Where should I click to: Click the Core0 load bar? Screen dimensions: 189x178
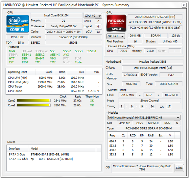[x=33, y=101]
